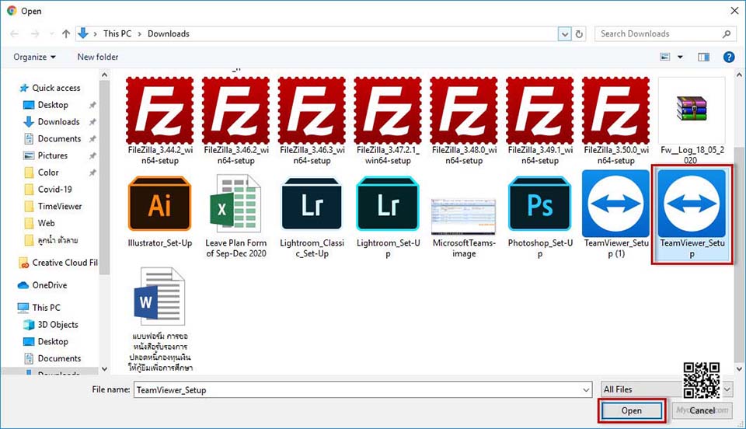Image resolution: width=746 pixels, height=429 pixels.
Task: Open the TimeViewer folder in the sidebar
Action: tap(53, 207)
